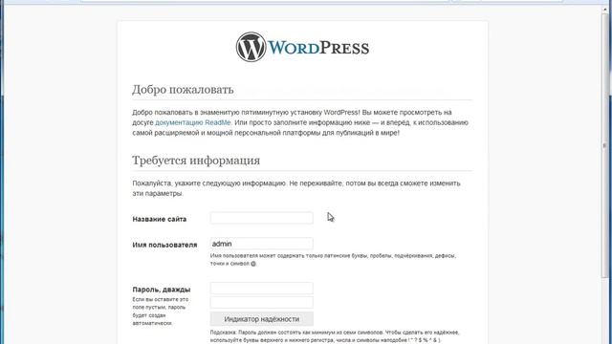Screen dimensions: 612x344
Task: Click the first password input field
Action: (261, 289)
